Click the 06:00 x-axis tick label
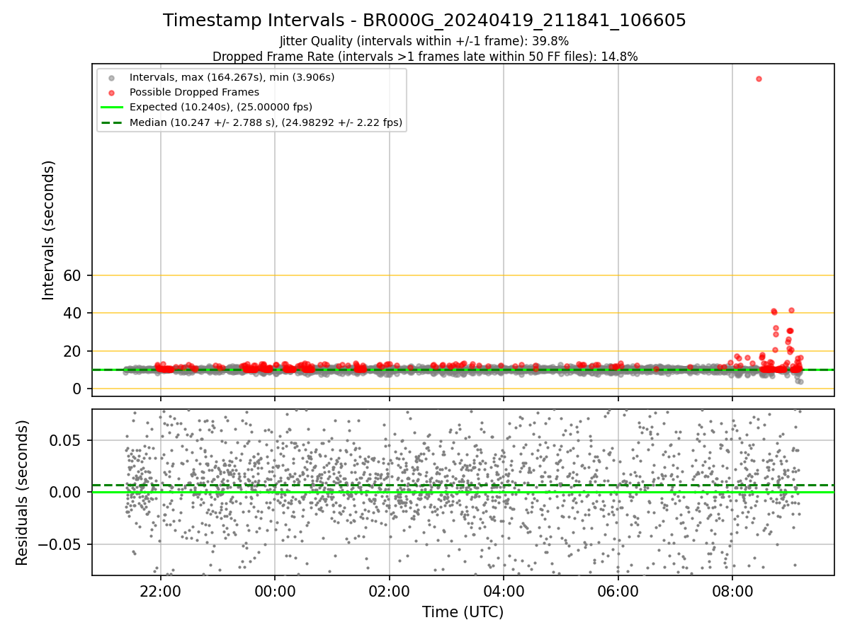 click(x=618, y=590)
